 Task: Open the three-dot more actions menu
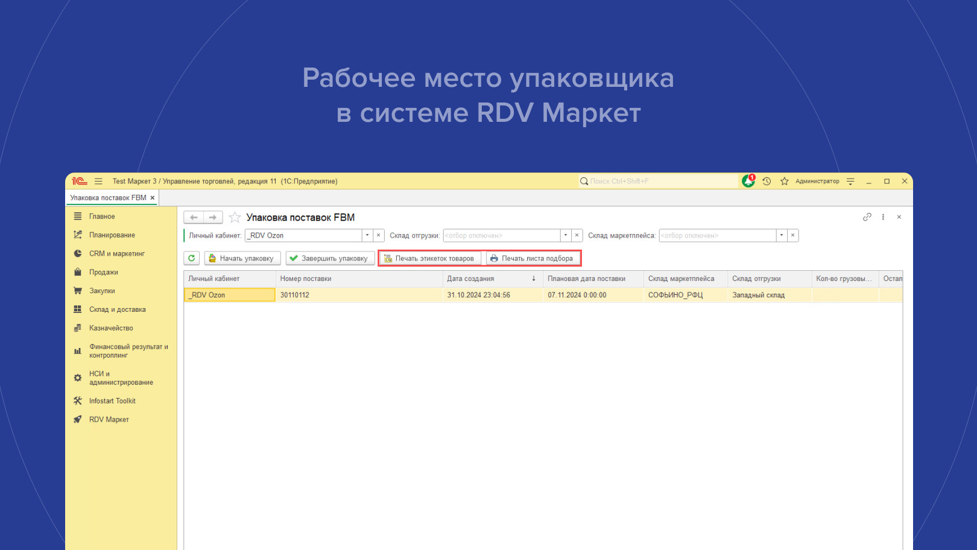pos(883,217)
